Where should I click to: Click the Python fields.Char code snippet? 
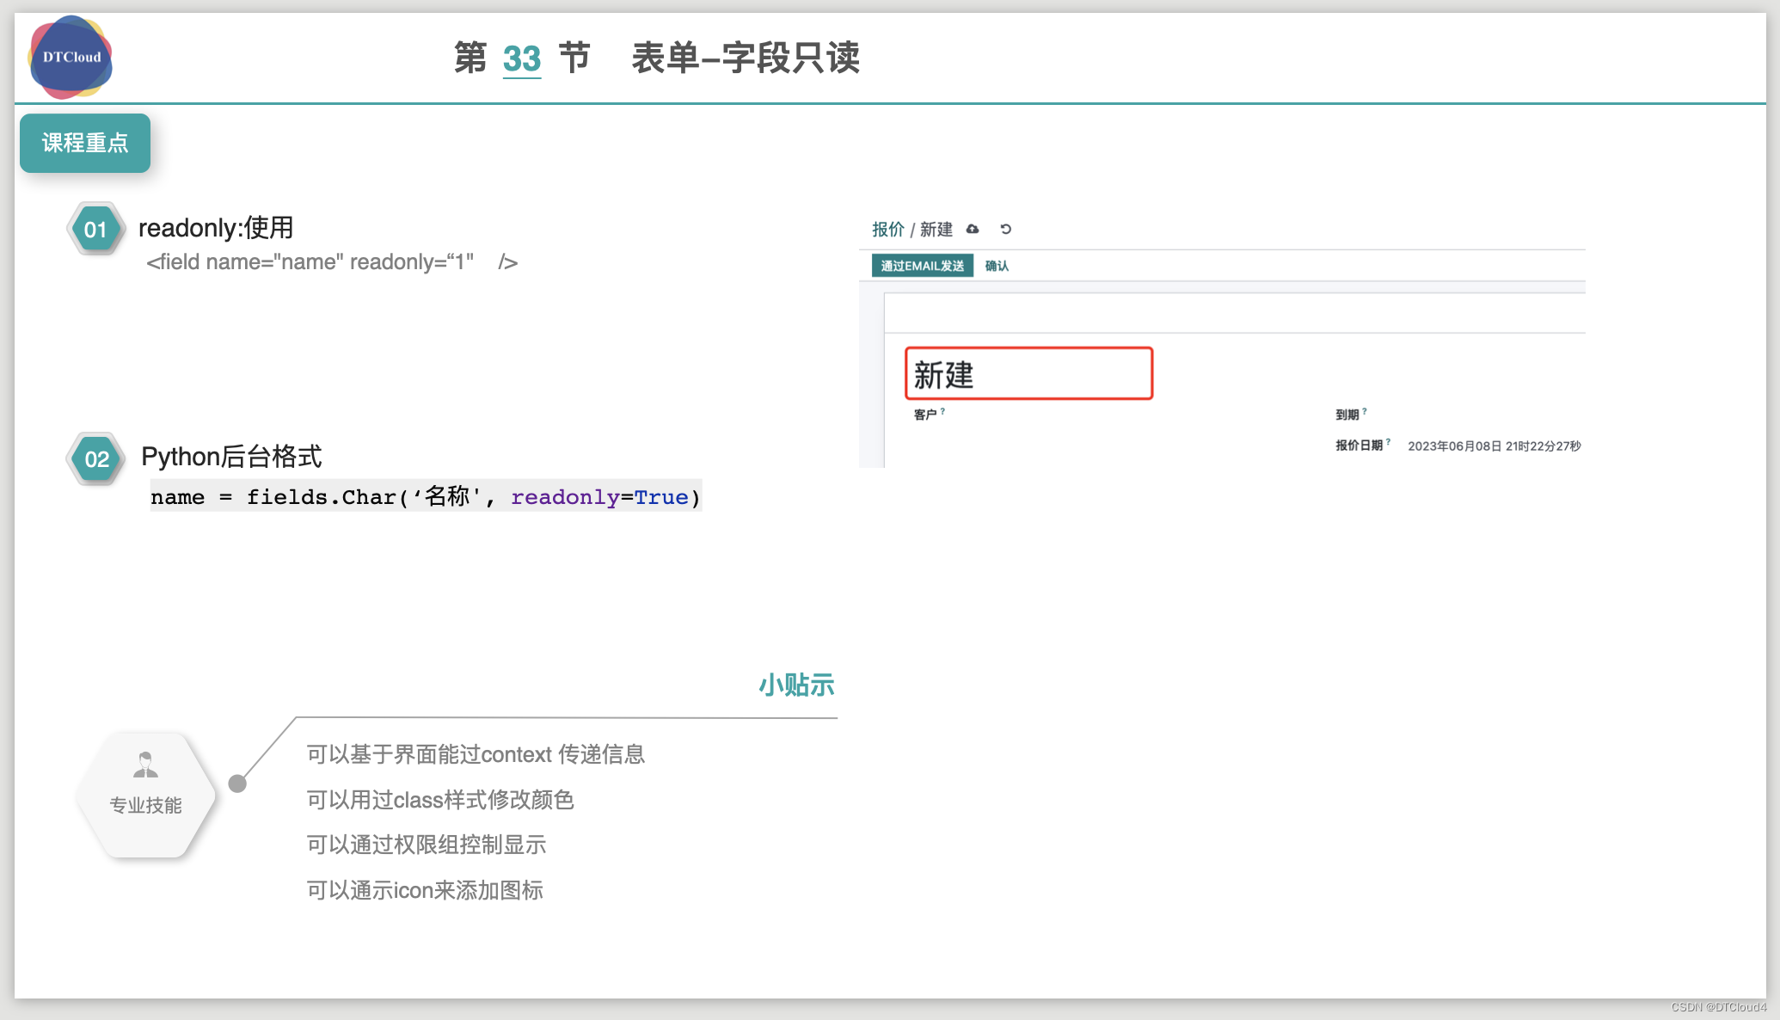[x=425, y=497]
